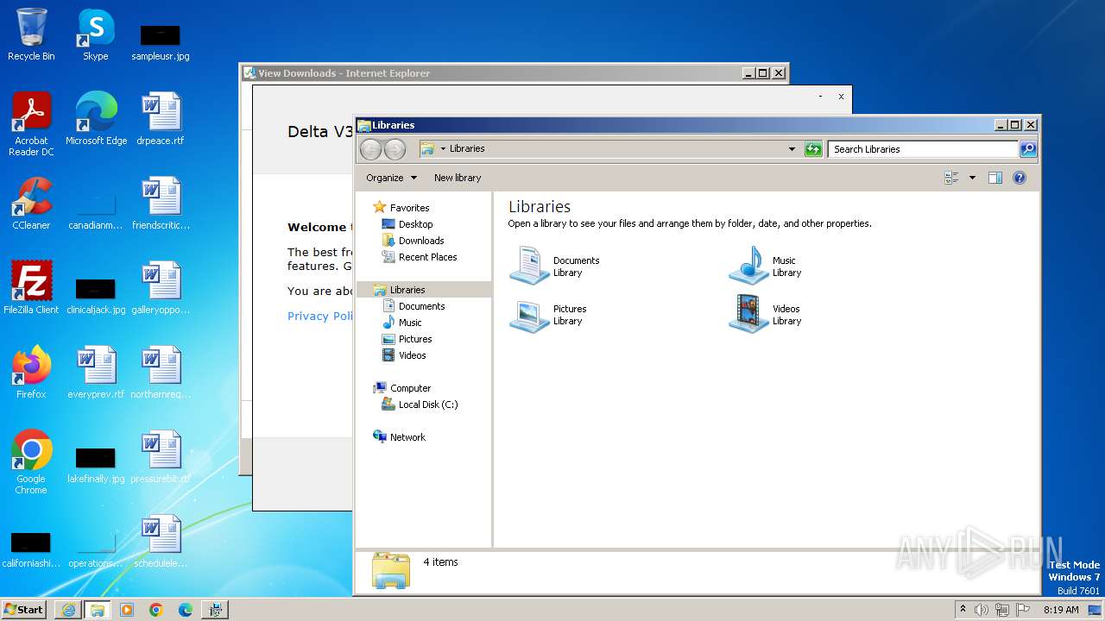Click the Libraries address bar field
Viewport: 1105px width, 621px height.
click(x=611, y=149)
